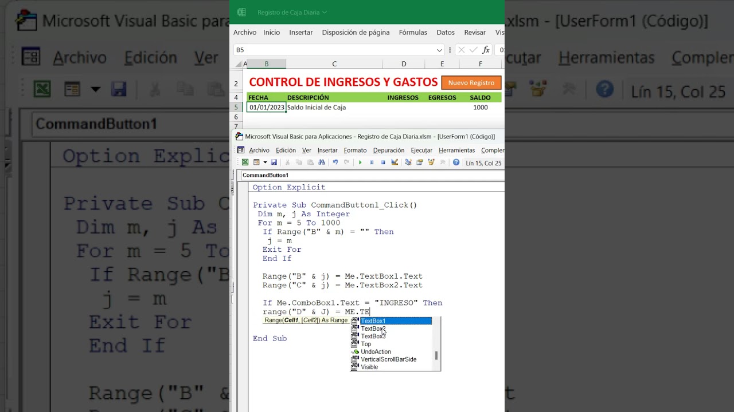Switch to the Fórmulas tab
The height and width of the screenshot is (412, 734).
413,33
